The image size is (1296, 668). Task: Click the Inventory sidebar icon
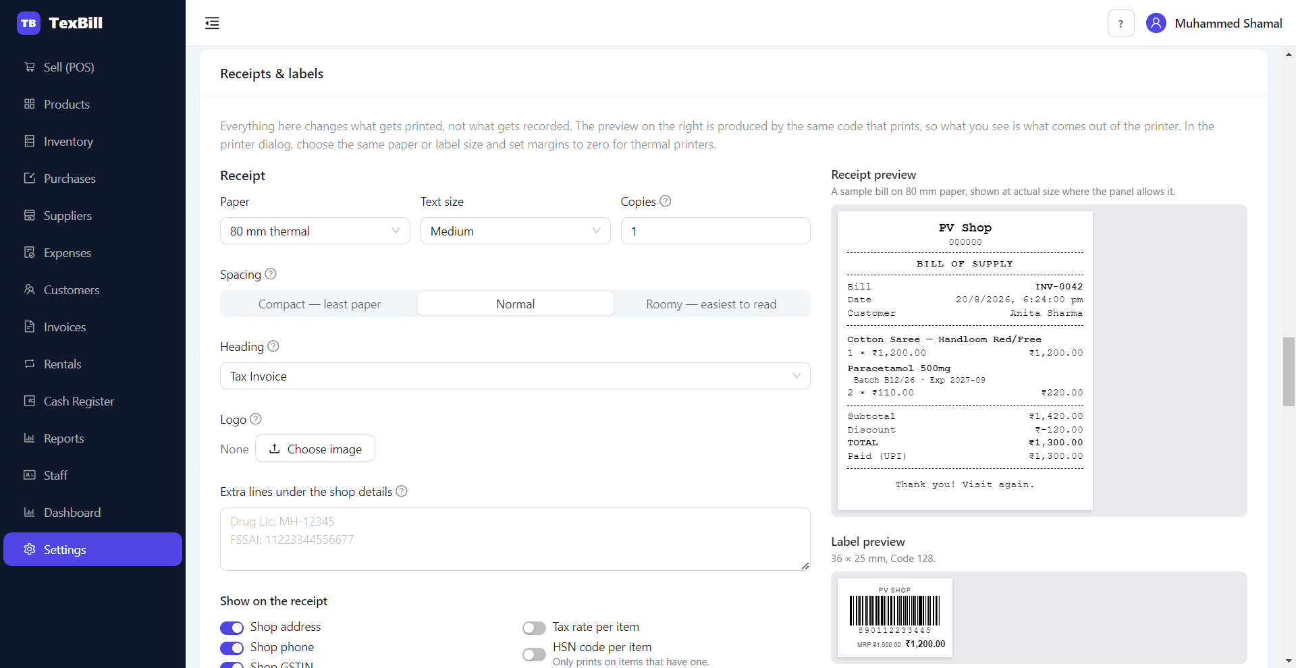(30, 141)
